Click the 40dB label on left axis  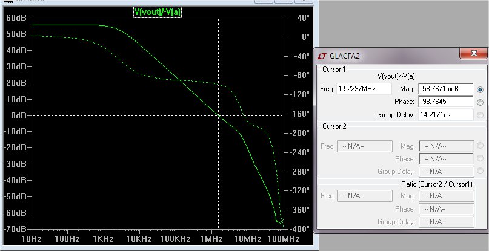(16, 50)
